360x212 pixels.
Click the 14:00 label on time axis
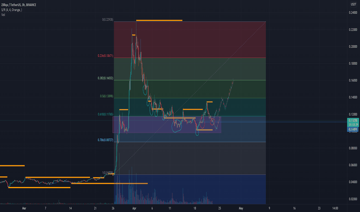(x=335, y=208)
